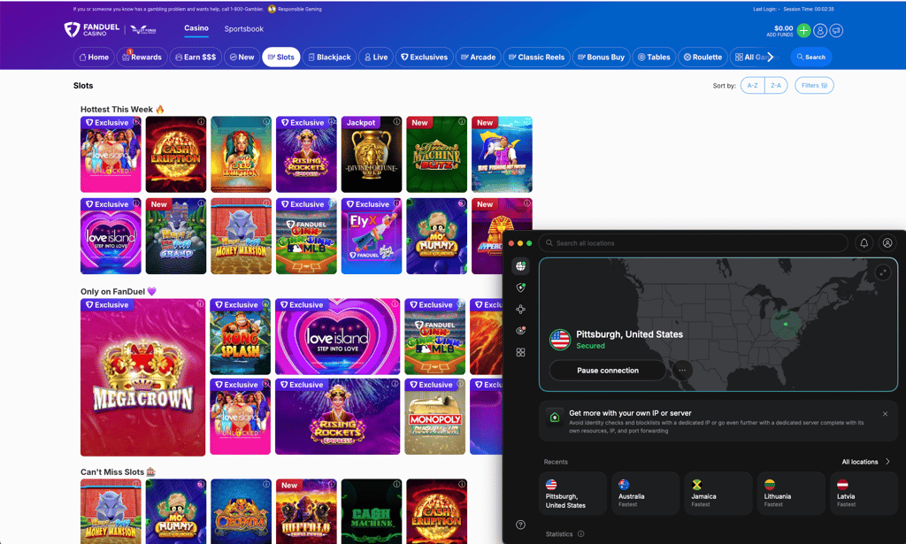Connect to Latvia recent location
The image size is (906, 544).
[864, 494]
